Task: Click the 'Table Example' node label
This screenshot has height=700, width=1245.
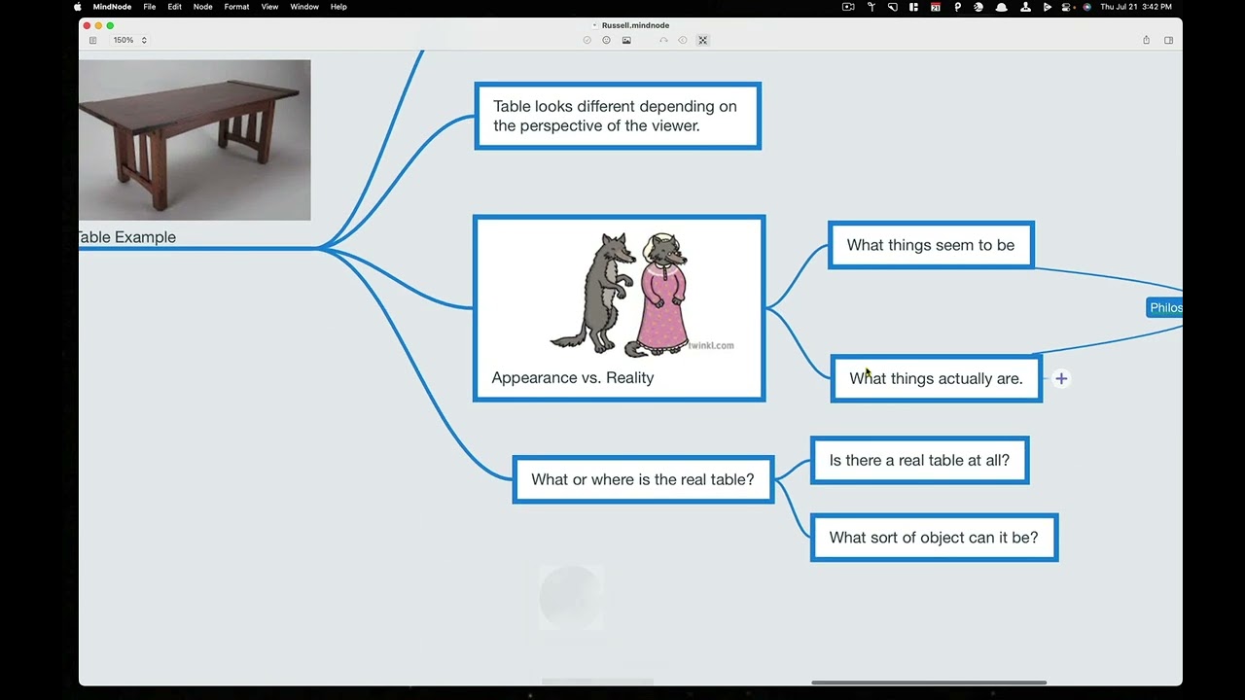Action: [126, 237]
